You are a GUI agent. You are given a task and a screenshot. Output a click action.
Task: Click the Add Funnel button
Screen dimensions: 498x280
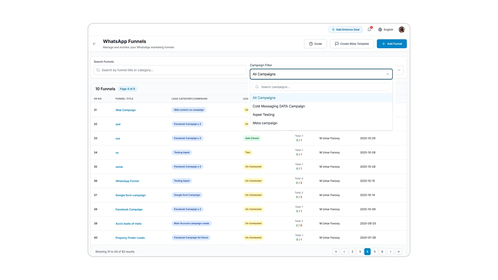[392, 44]
